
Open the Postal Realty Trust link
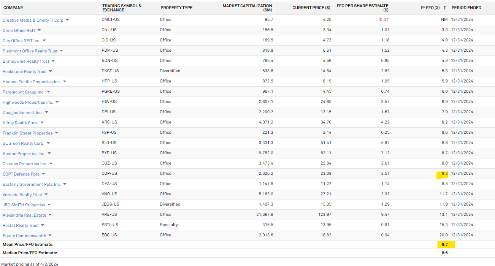tap(21, 225)
